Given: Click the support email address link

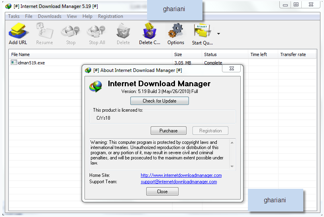Looking at the screenshot, I should [x=179, y=182].
